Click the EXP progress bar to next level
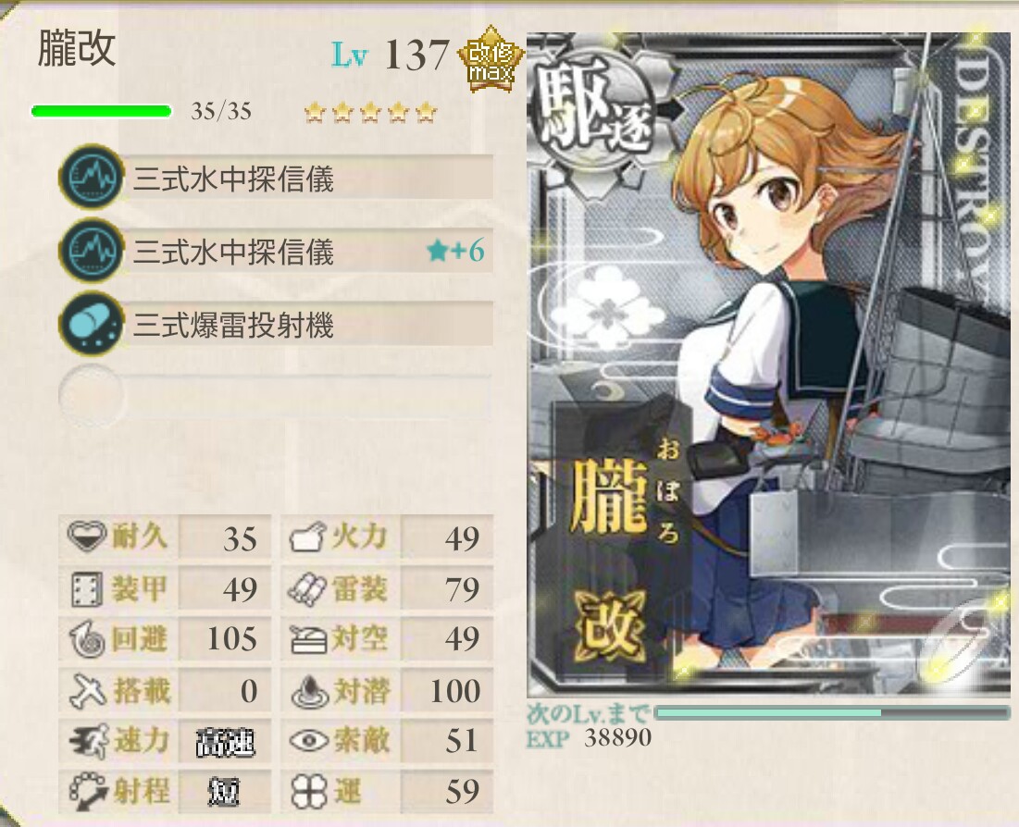The image size is (1019, 827). pos(832,712)
